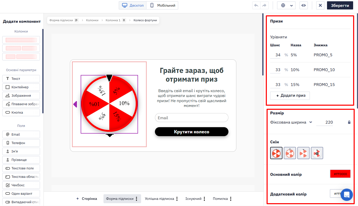Viewport: 358px width, 206px height.
Task: Add the Текстове поле component
Action: pyautogui.click(x=21, y=168)
